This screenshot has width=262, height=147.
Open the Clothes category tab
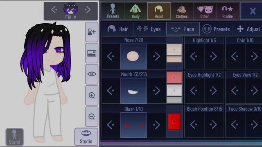[182, 11]
